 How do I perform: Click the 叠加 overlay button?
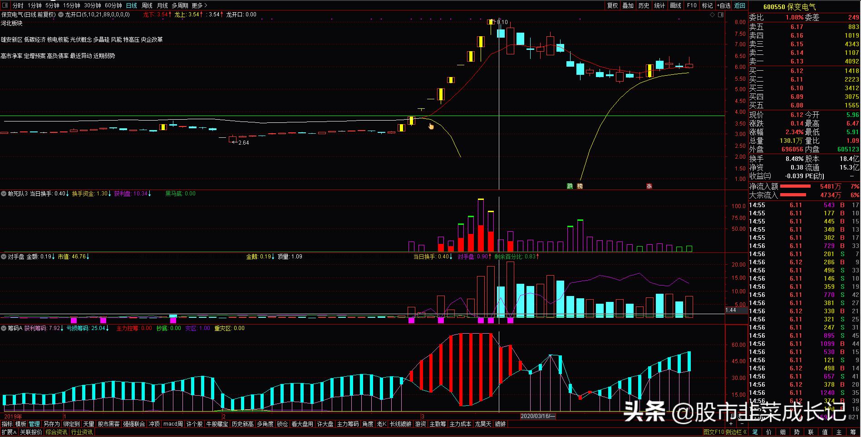point(628,5)
